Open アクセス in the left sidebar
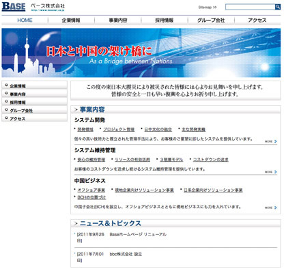The height and width of the screenshot is (271, 284). point(34,118)
